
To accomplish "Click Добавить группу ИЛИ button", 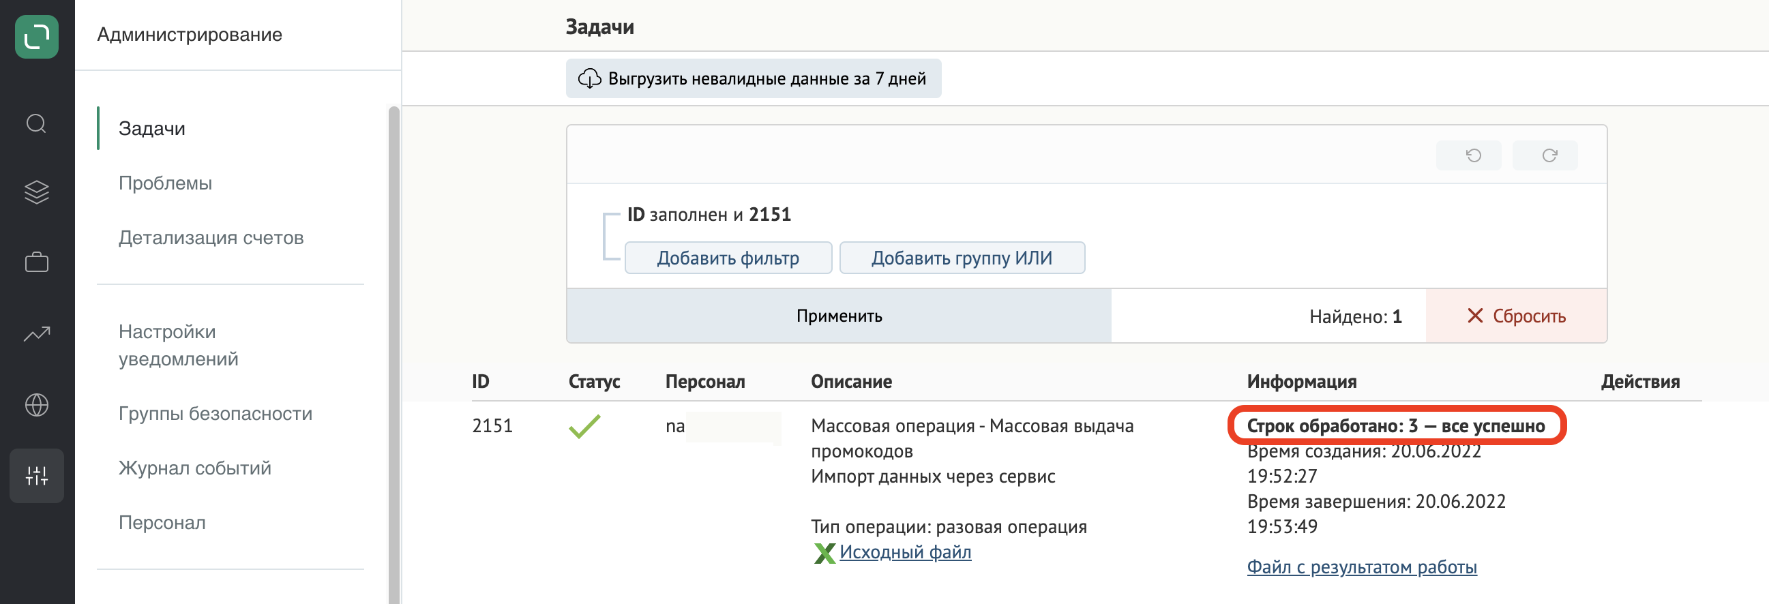I will click(x=962, y=258).
